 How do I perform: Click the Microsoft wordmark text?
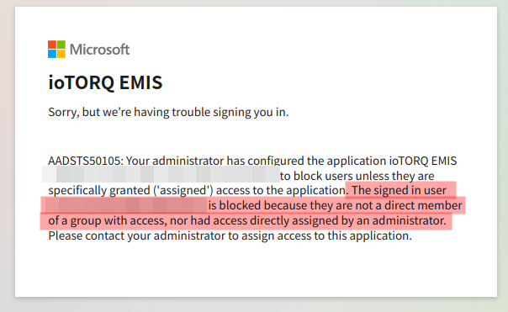click(100, 50)
